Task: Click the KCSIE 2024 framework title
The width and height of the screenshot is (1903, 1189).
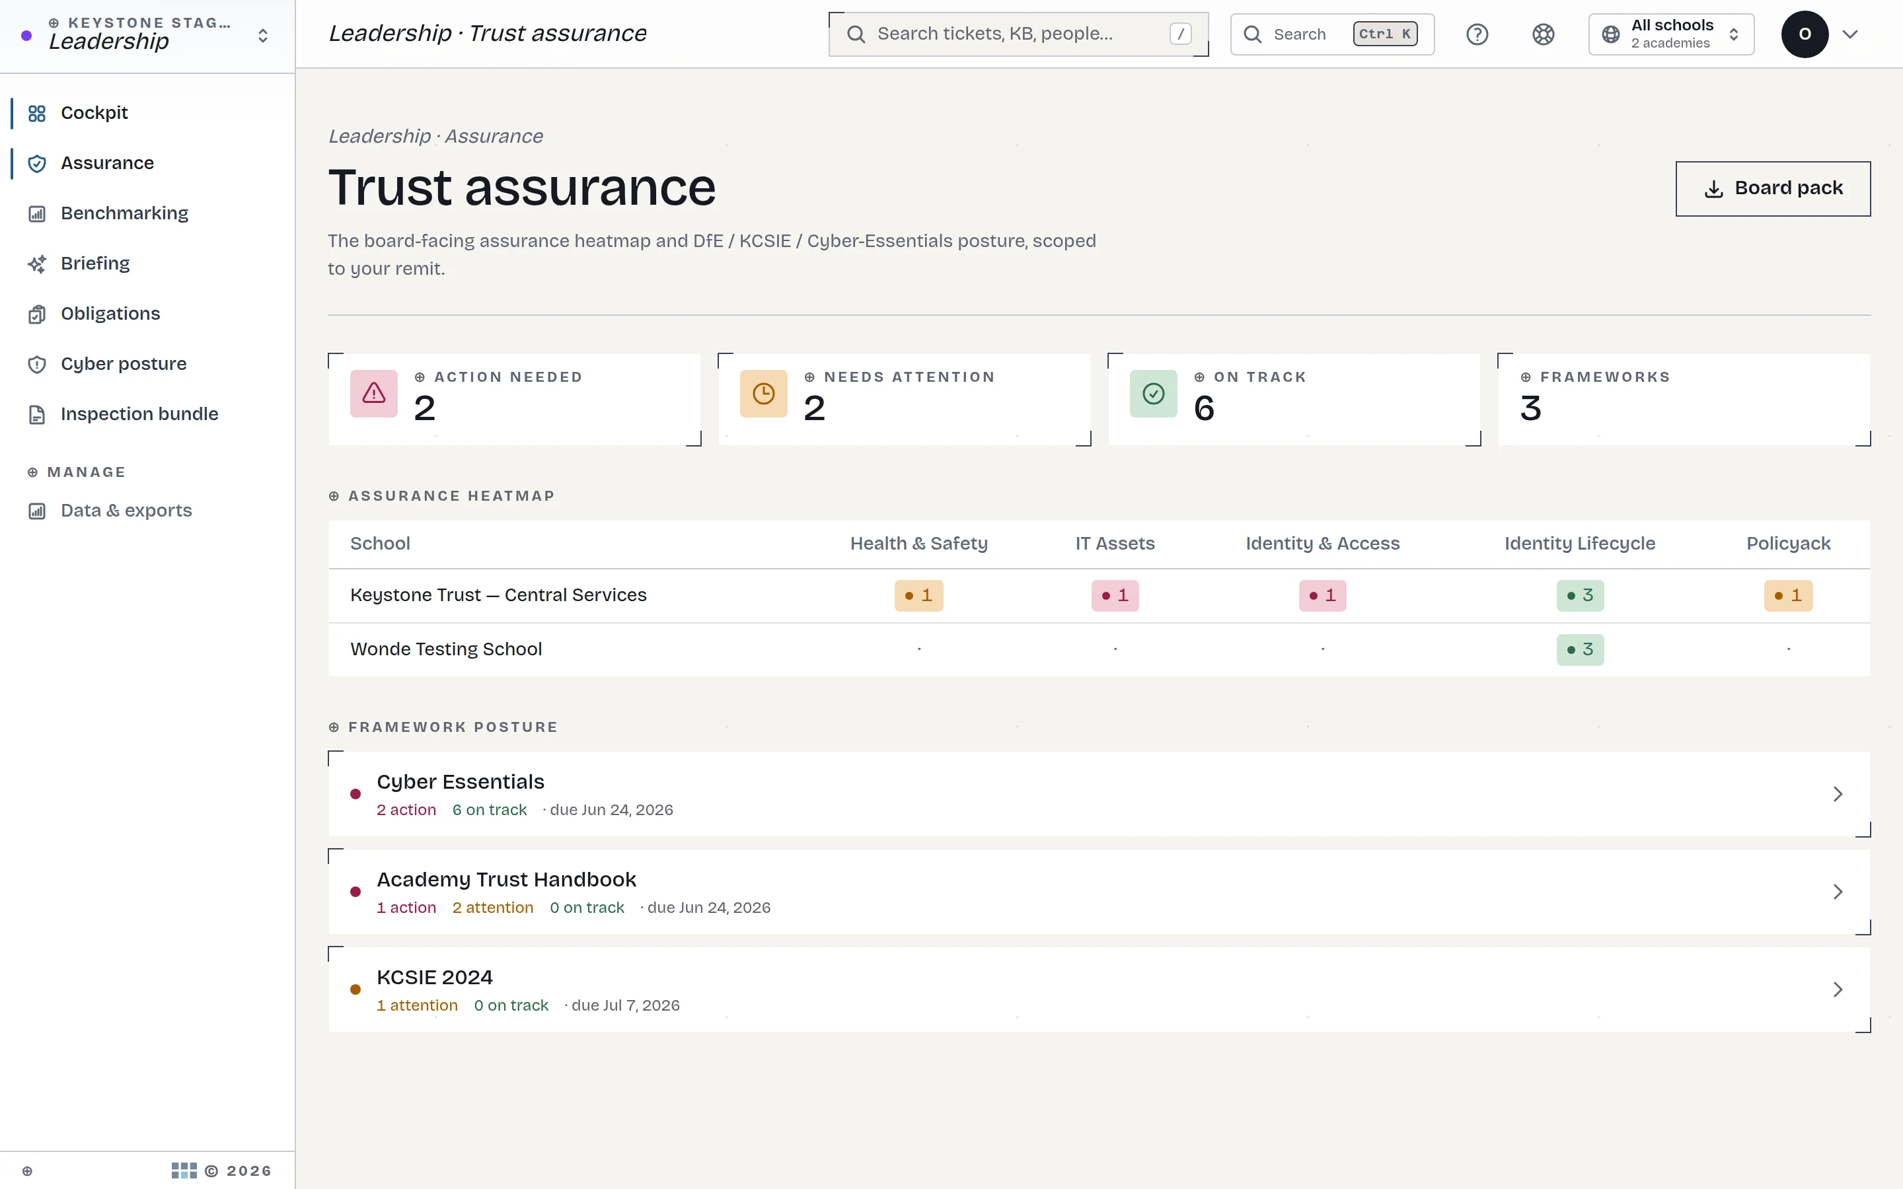Action: tap(435, 978)
